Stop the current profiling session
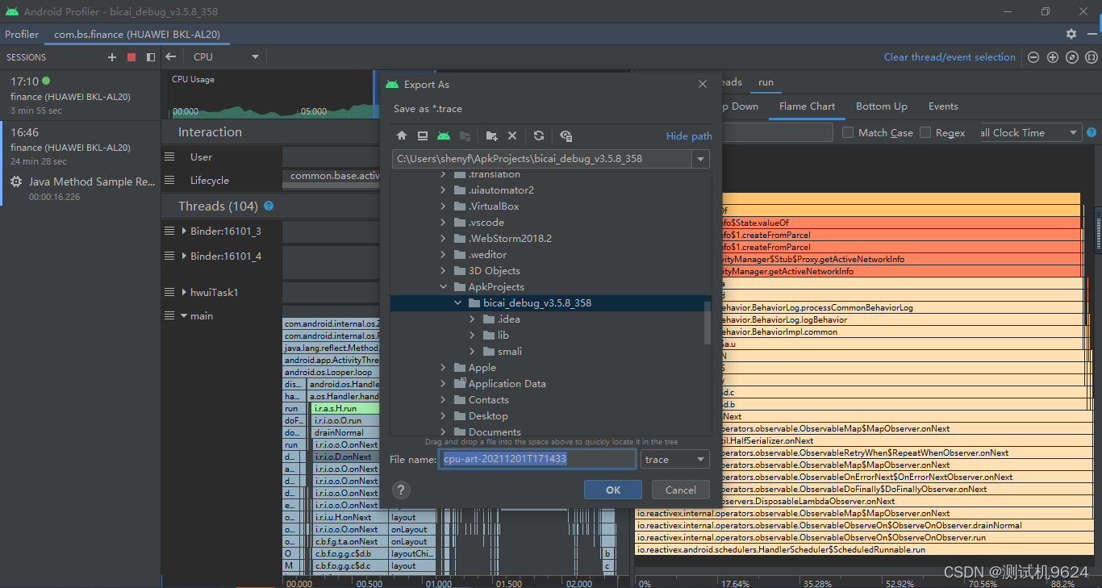 click(x=131, y=57)
